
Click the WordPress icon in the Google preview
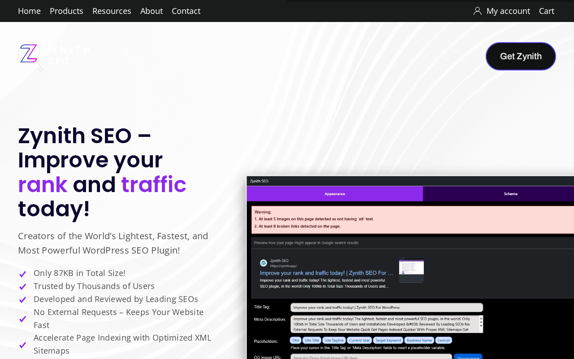264,263
